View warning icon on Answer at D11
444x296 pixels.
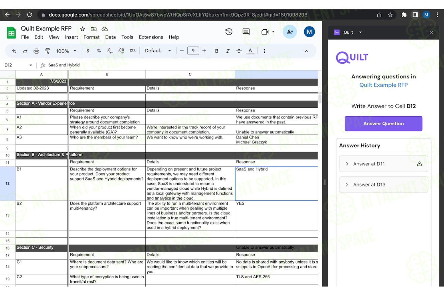point(419,164)
